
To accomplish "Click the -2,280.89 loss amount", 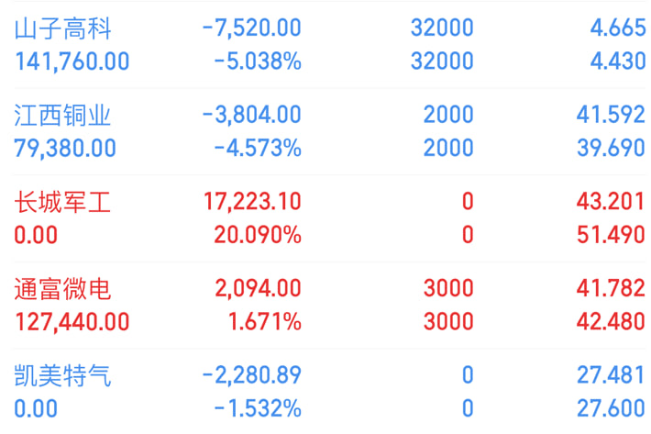I will click(251, 375).
